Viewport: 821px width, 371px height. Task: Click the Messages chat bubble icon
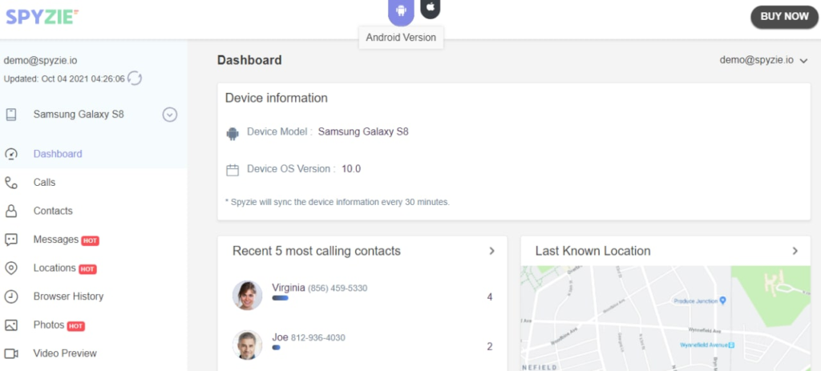(11, 240)
